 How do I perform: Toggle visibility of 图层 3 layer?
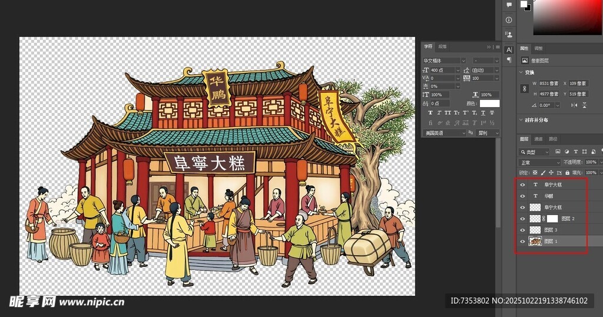pyautogui.click(x=522, y=230)
